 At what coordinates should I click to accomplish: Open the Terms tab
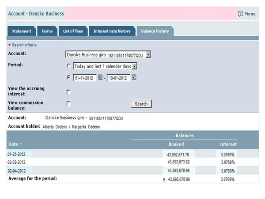point(47,31)
